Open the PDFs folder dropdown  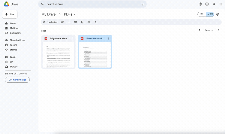[74, 14]
